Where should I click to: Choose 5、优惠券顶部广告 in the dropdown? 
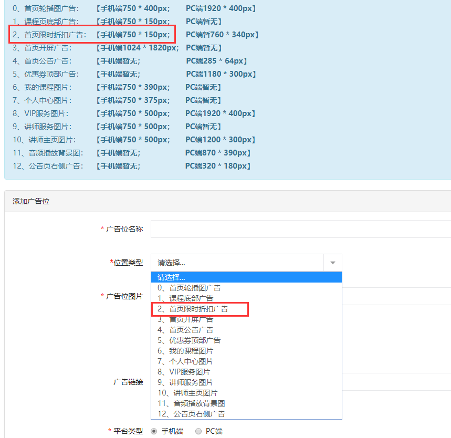coord(246,340)
